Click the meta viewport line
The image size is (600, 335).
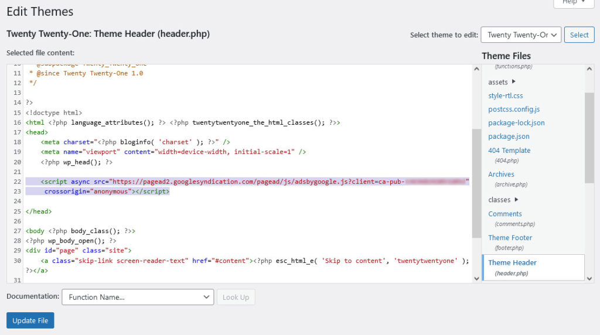tap(173, 152)
